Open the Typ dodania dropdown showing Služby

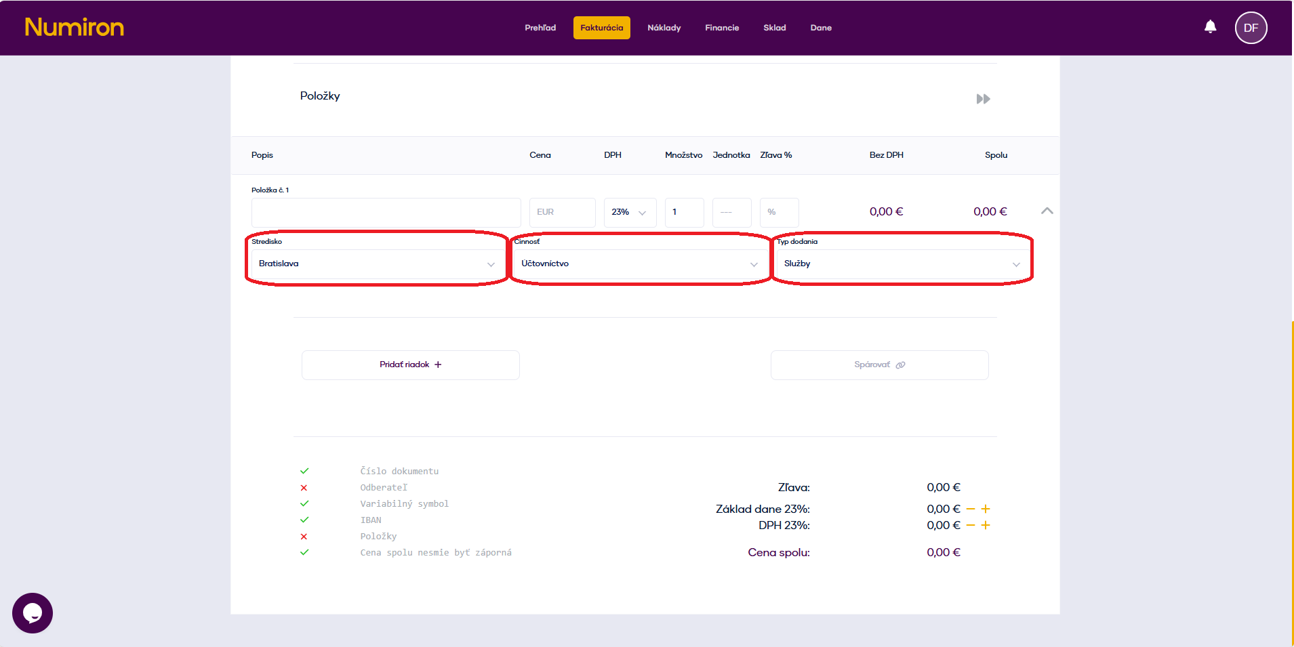click(902, 264)
